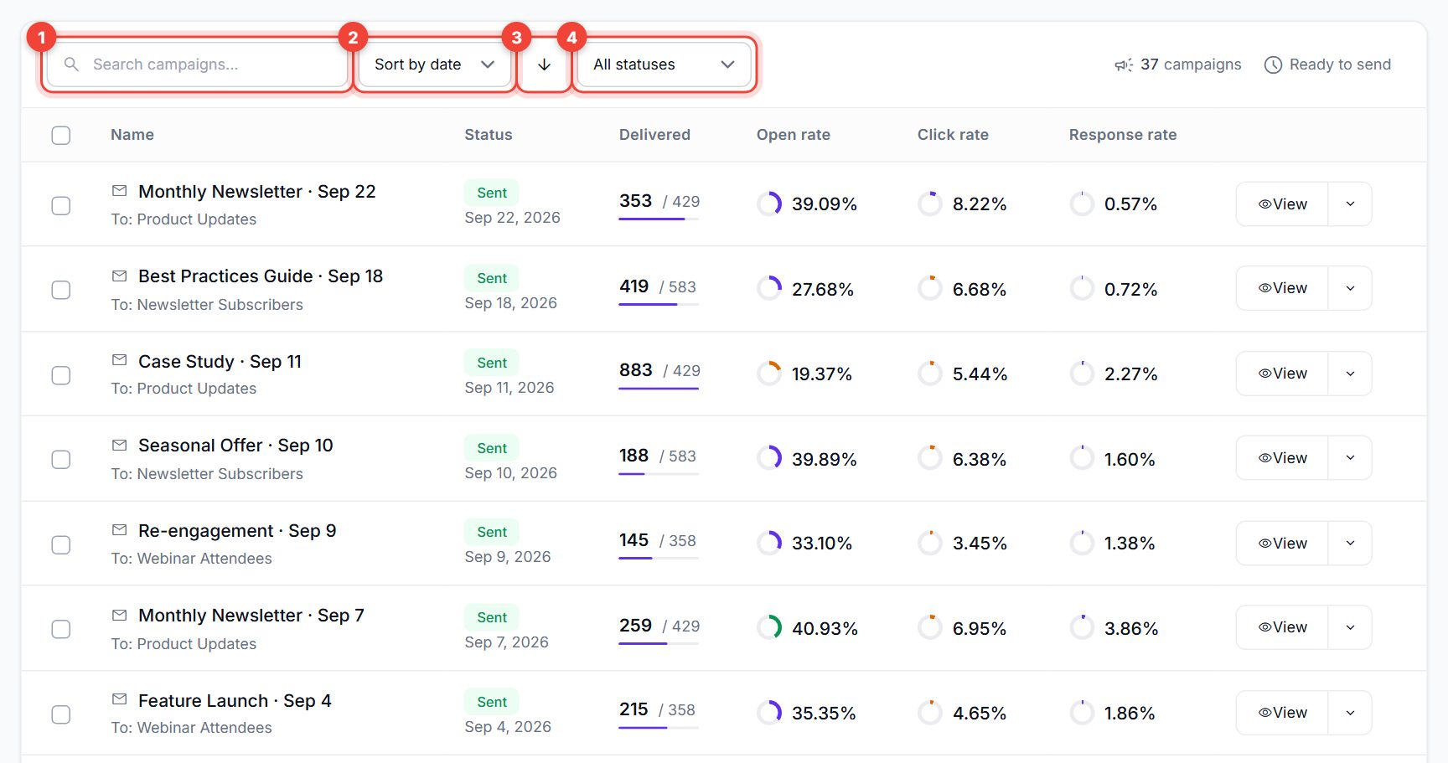View the Best Practices Guide campaign
1448x763 pixels.
pyautogui.click(x=1282, y=288)
